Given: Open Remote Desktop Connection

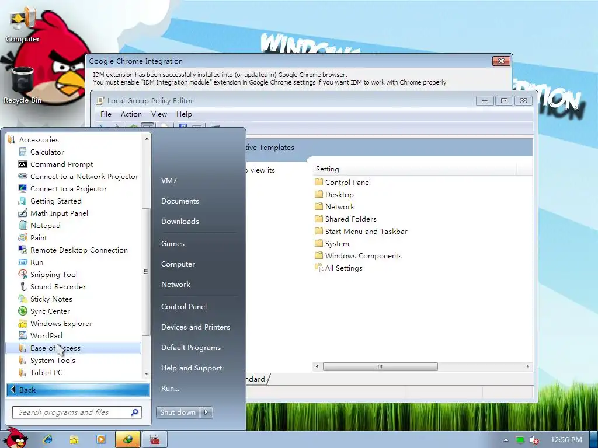Looking at the screenshot, I should (73, 250).
